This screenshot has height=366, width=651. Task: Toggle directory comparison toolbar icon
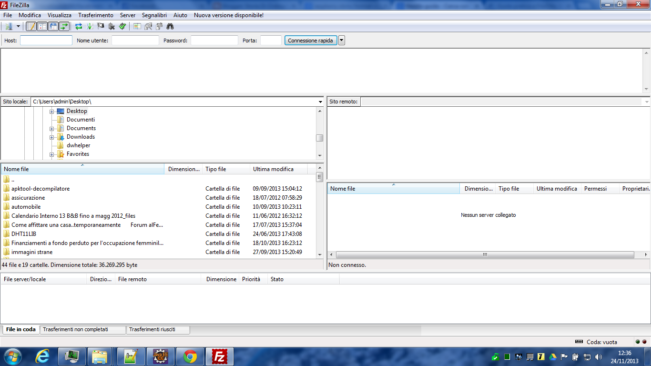pyautogui.click(x=148, y=26)
